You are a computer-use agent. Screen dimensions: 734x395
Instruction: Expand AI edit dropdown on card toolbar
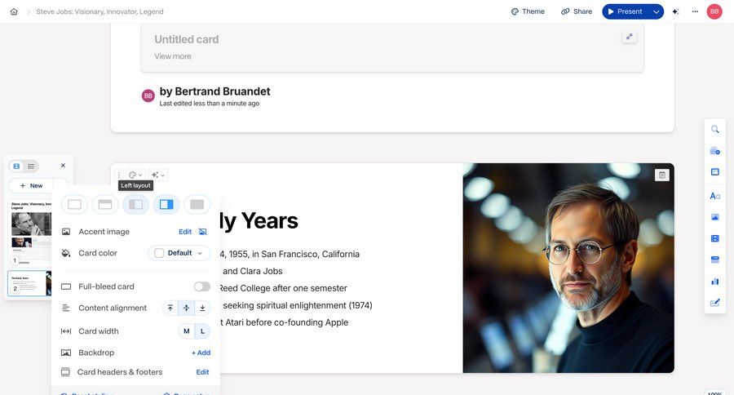(x=158, y=175)
